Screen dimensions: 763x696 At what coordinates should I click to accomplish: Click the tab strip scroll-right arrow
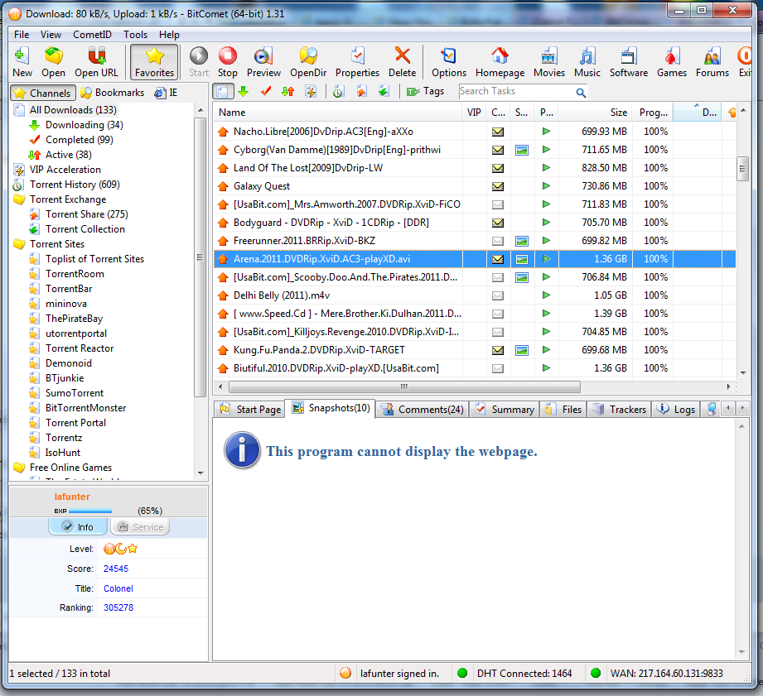pos(742,408)
